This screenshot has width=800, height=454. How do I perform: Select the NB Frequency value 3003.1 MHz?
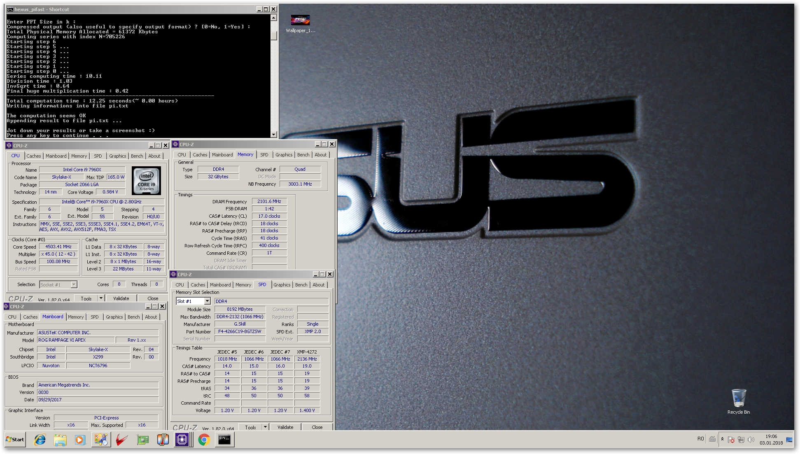(300, 184)
